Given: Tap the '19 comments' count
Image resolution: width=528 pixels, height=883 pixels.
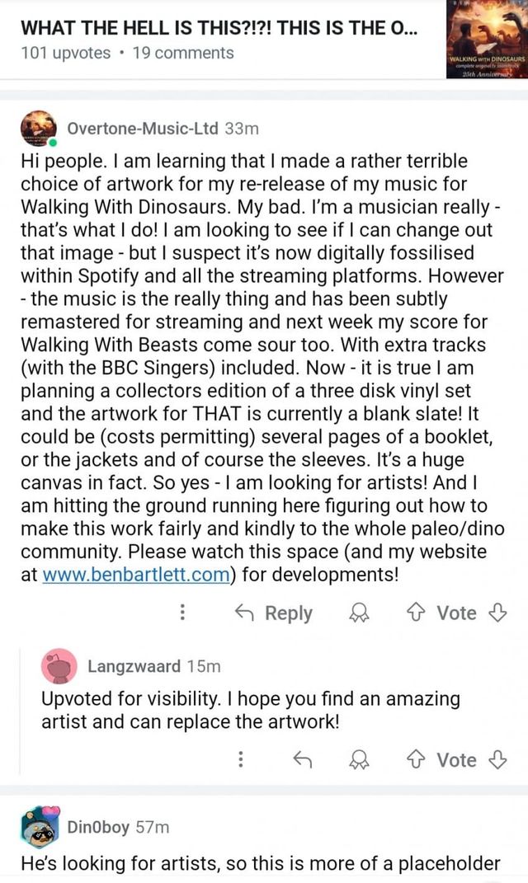Looking at the screenshot, I should click(182, 53).
